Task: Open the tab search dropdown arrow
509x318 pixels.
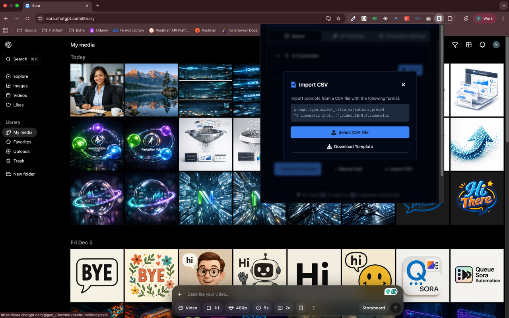Action: click(503, 6)
